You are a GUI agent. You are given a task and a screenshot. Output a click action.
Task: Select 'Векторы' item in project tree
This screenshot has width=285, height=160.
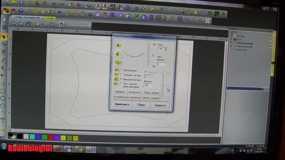[x=240, y=36]
